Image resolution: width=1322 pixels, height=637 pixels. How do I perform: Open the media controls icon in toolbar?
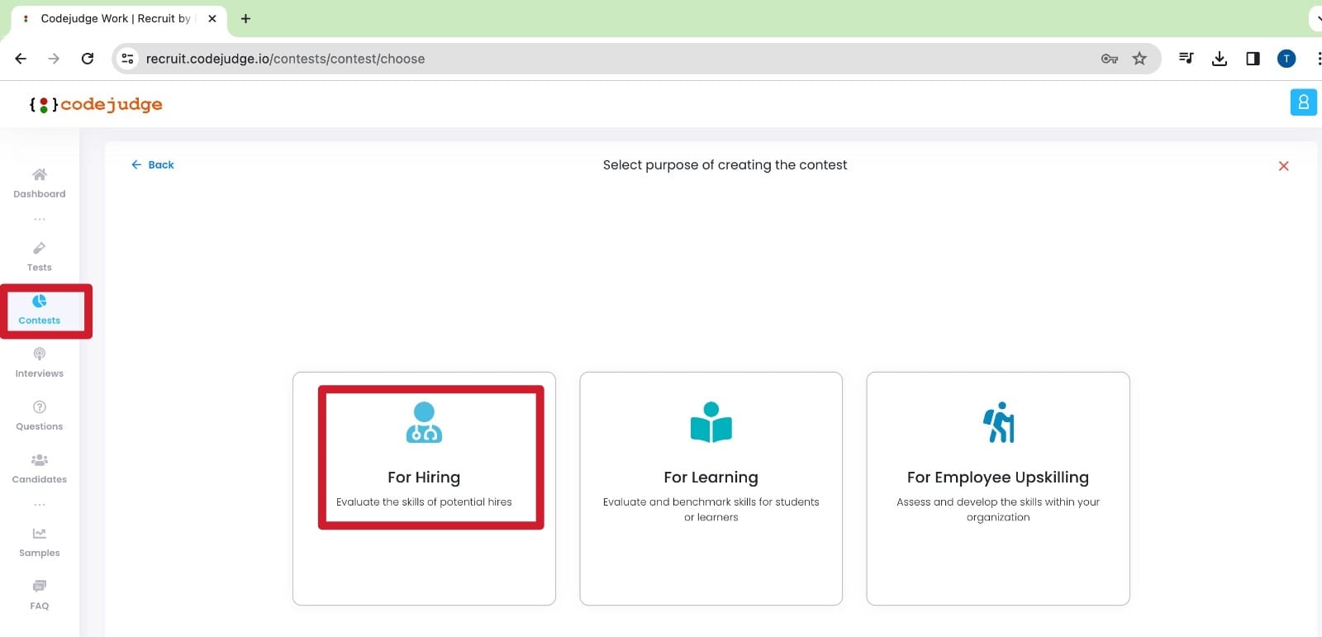(x=1186, y=59)
